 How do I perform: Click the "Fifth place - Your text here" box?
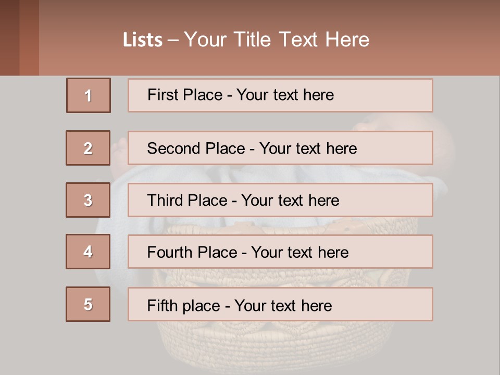point(280,305)
